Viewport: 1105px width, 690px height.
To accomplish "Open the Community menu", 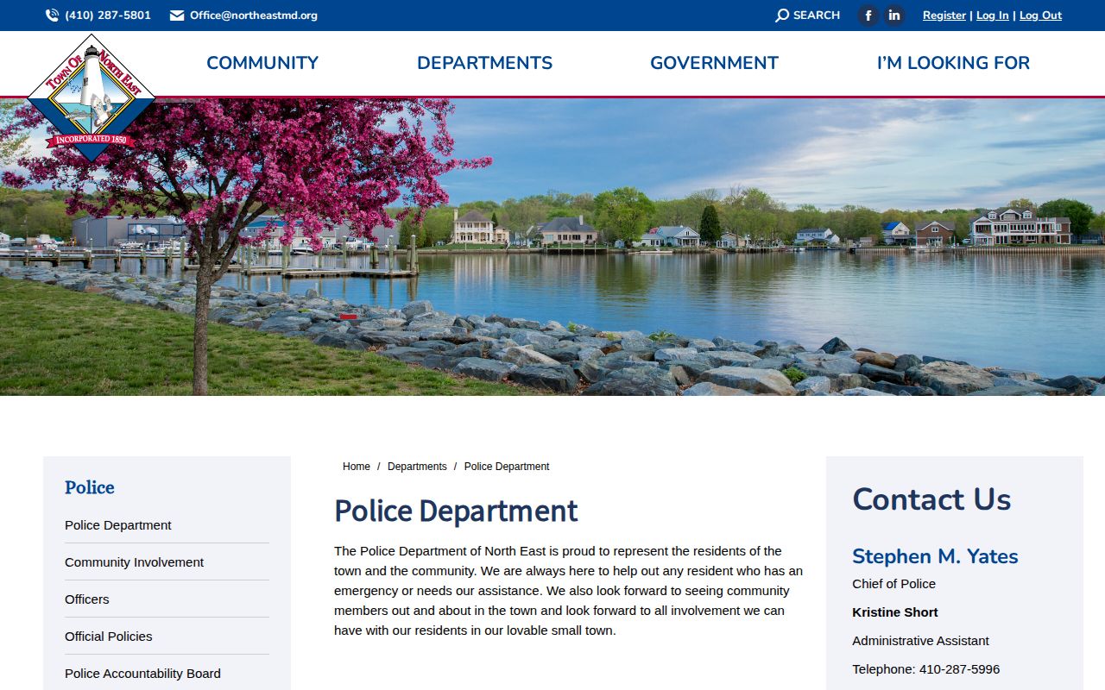I will [x=262, y=63].
